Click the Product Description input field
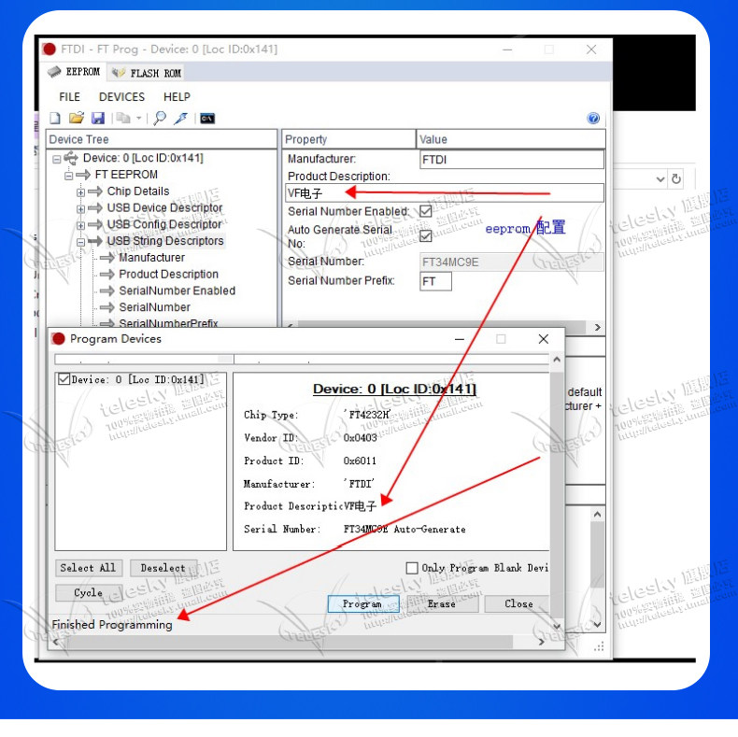Image resolution: width=738 pixels, height=737 pixels. tap(445, 193)
